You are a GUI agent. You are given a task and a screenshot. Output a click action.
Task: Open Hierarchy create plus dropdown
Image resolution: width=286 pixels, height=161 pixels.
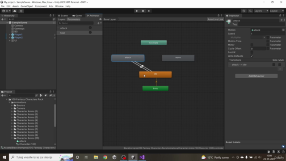pos(4,19)
